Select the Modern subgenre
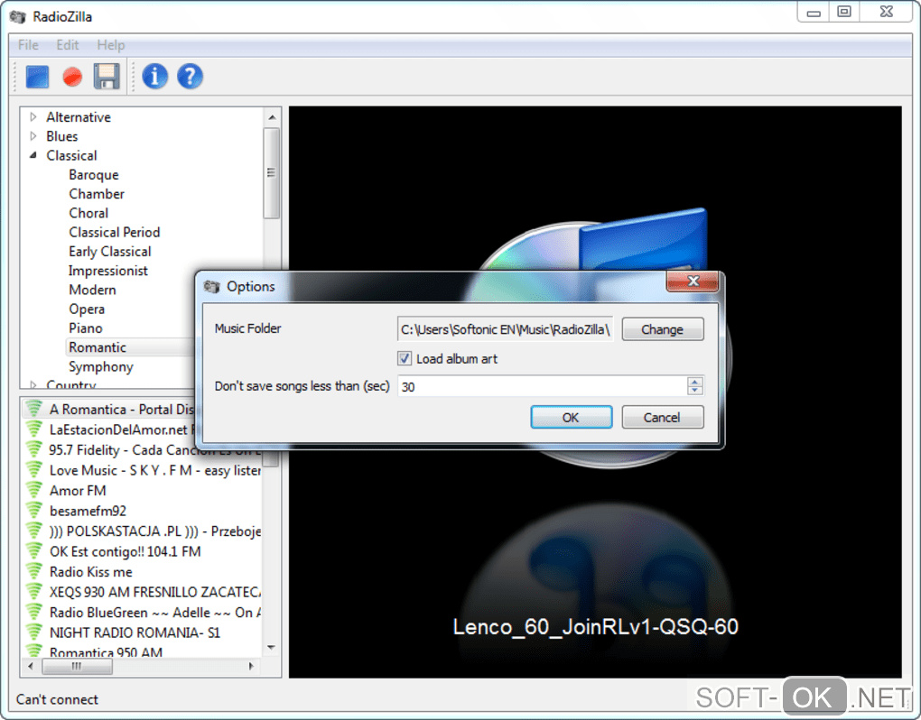 coord(92,290)
